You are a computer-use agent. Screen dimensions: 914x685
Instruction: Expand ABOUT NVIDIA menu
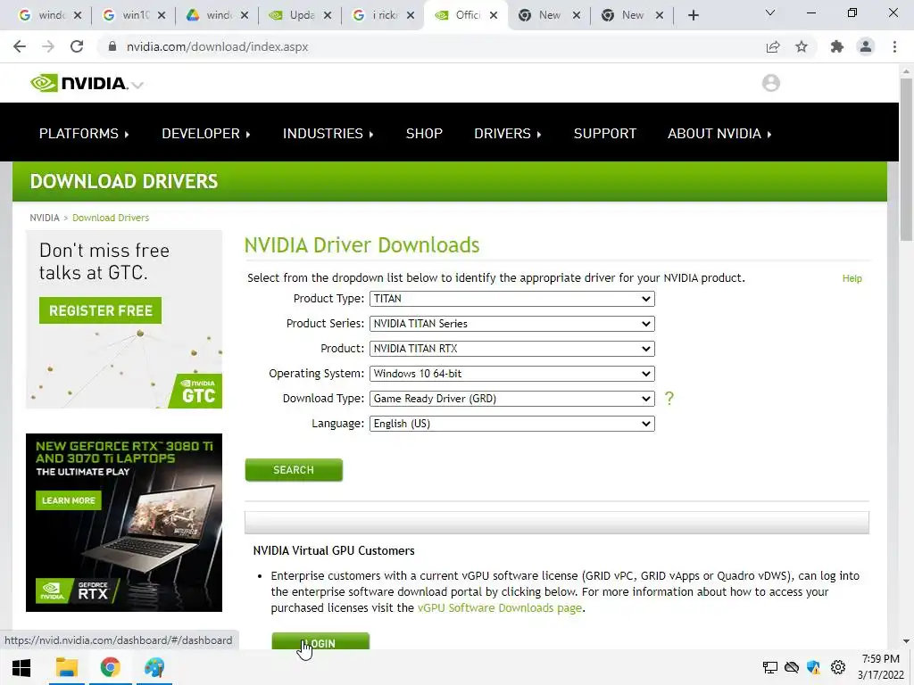click(x=719, y=134)
